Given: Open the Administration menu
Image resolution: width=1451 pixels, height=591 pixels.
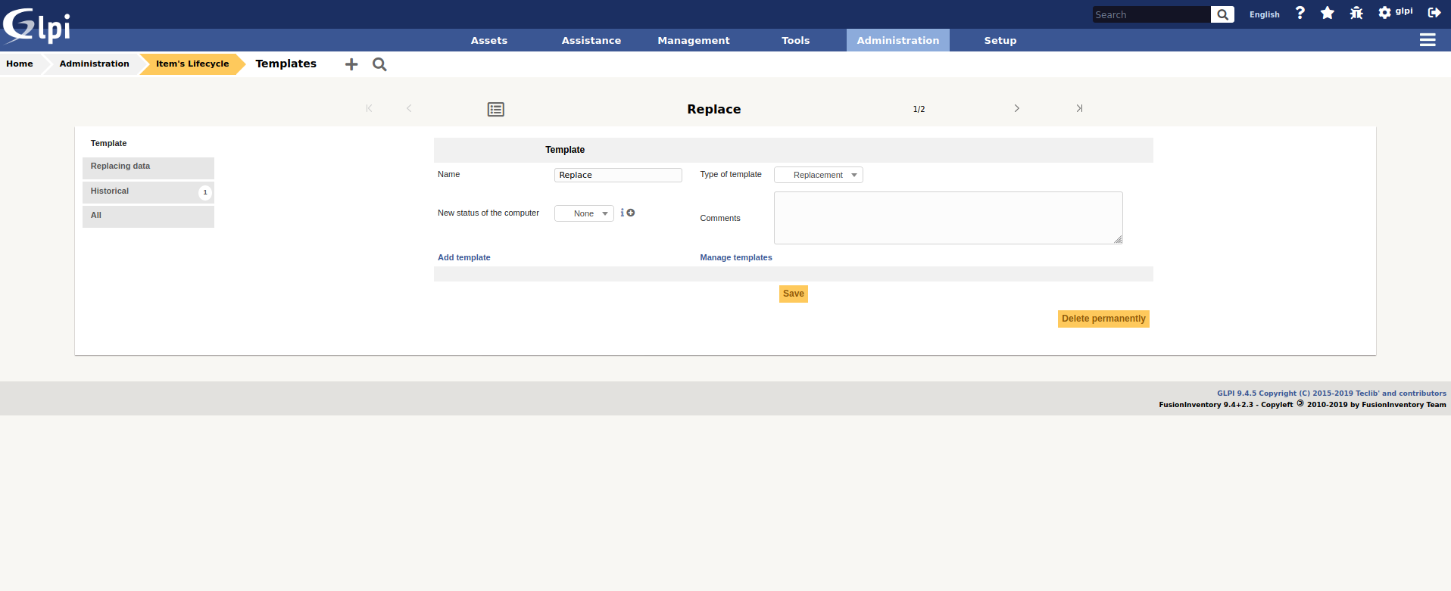Looking at the screenshot, I should (897, 41).
